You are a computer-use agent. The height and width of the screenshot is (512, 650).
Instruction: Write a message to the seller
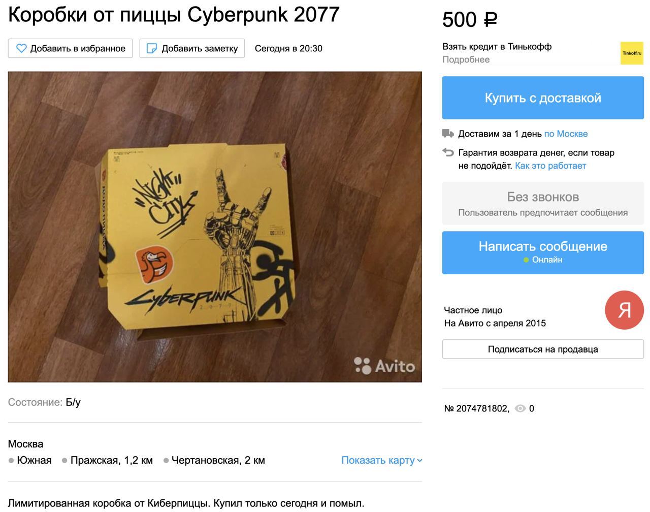point(543,252)
